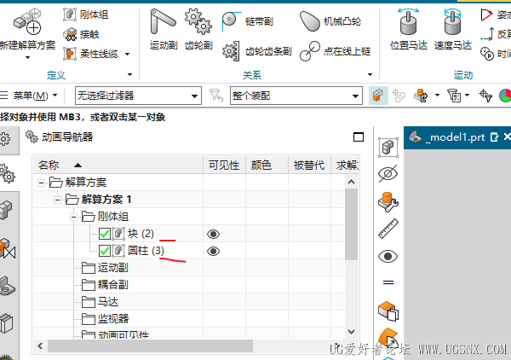This screenshot has width=511, height=360.
Task: Close the _model1.prt tab
Action: pos(507,136)
